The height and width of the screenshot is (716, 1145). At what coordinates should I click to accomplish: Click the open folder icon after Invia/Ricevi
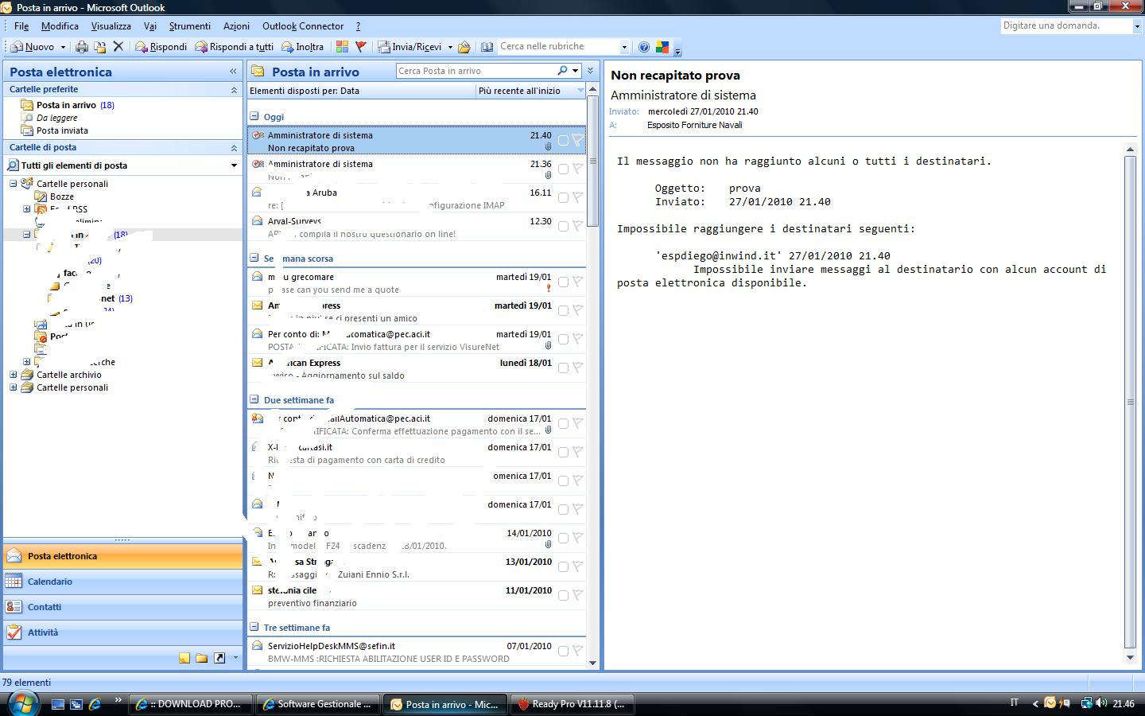click(464, 47)
